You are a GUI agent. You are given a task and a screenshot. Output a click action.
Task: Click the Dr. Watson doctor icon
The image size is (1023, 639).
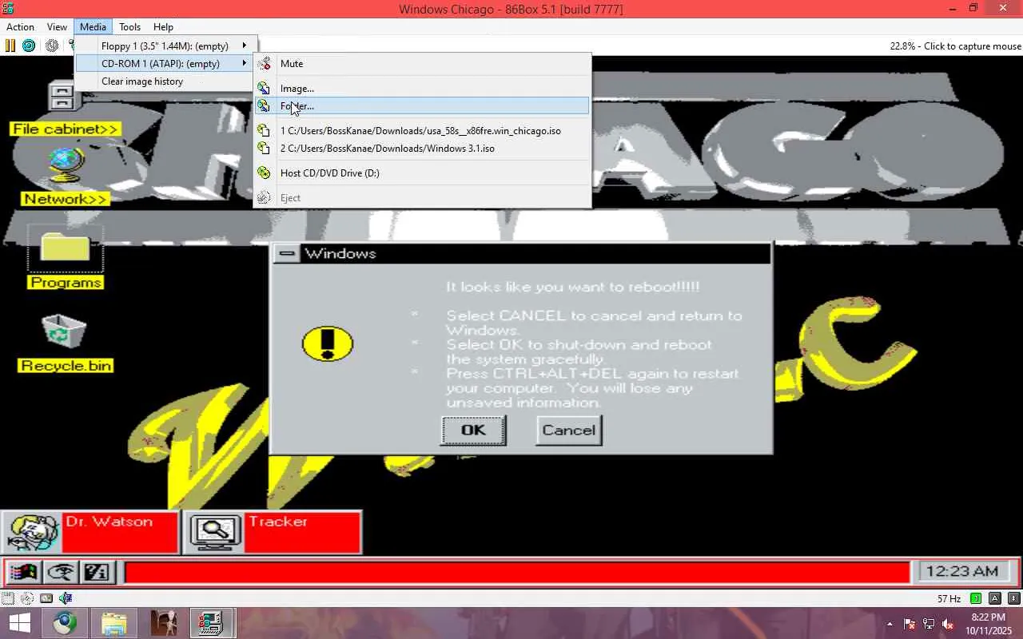tap(32, 531)
